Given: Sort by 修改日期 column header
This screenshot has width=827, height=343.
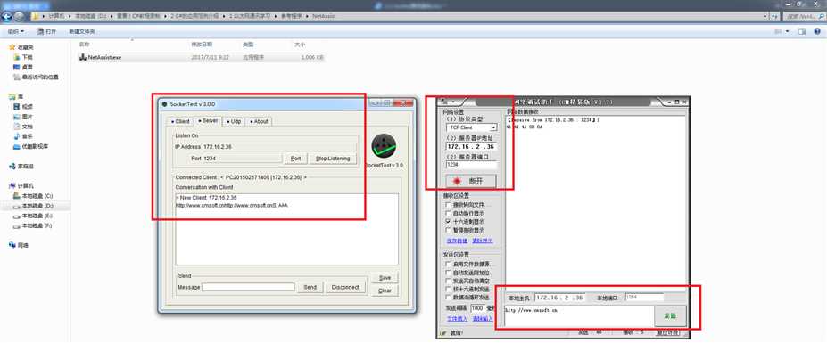Looking at the screenshot, I should pos(202,45).
